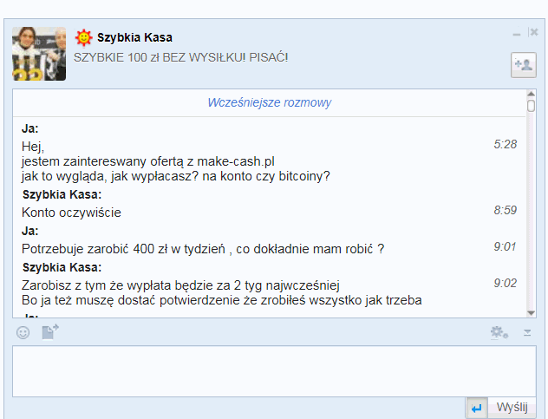Open the Szybkia Kasa avatar picture

pyautogui.click(x=39, y=53)
